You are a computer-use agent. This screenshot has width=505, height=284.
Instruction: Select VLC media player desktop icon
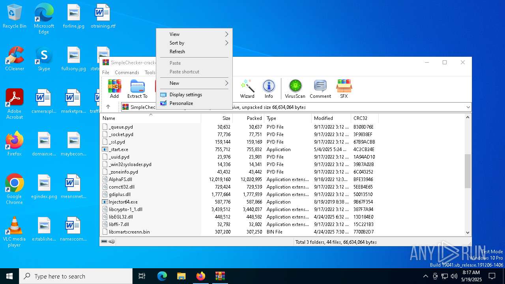(x=15, y=232)
